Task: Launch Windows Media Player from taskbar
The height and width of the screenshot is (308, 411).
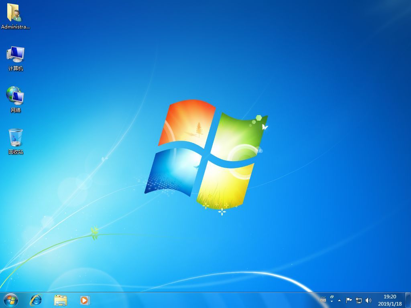Action: pos(85,300)
